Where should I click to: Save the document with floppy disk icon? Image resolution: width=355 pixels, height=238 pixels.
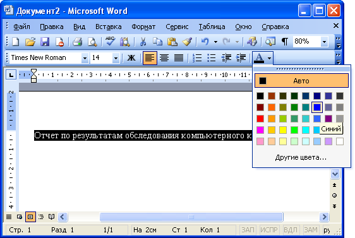[x=45, y=42]
